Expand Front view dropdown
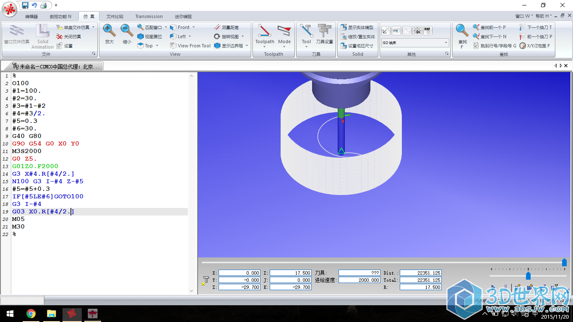573x322 pixels. click(193, 27)
